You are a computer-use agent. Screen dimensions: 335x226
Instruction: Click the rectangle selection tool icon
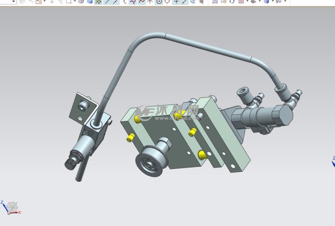68,2
